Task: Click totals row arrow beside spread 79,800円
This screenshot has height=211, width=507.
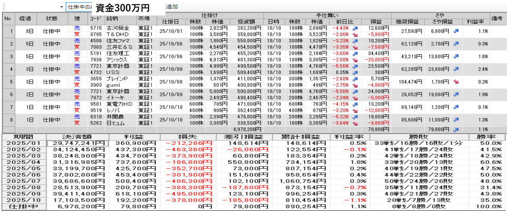Action: pos(456,129)
